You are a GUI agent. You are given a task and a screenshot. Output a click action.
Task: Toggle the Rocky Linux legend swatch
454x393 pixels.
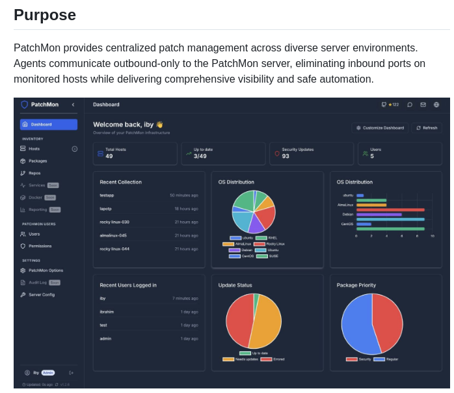260,244
